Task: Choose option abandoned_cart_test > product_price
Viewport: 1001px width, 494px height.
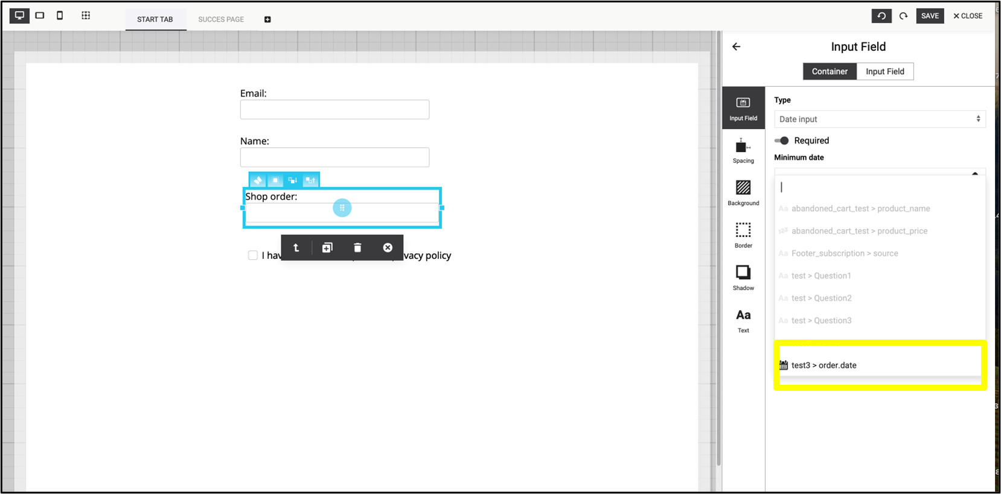Action: click(x=880, y=231)
